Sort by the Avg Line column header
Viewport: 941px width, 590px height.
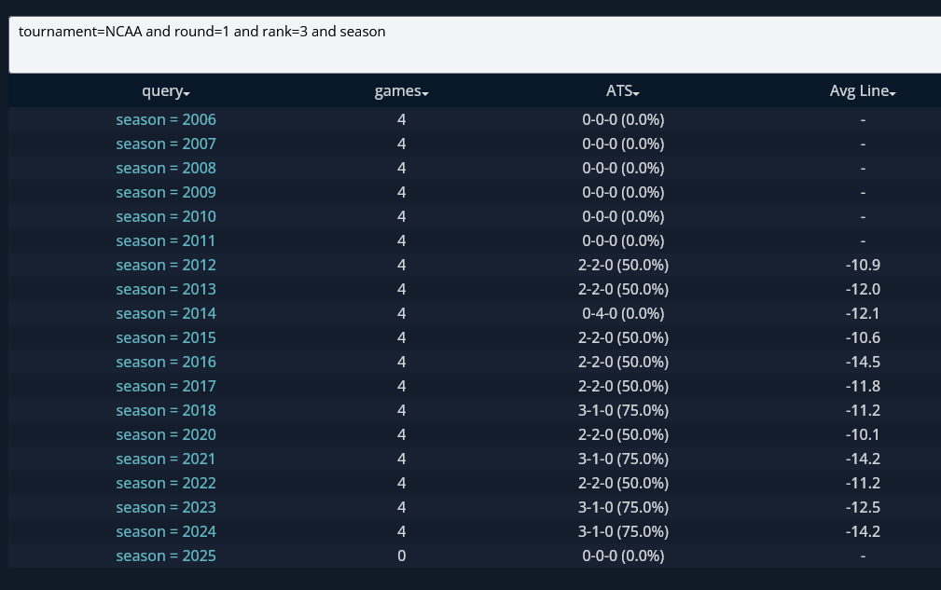pos(863,91)
